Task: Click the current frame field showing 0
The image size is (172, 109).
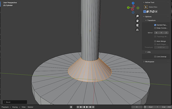Action: click(137, 107)
